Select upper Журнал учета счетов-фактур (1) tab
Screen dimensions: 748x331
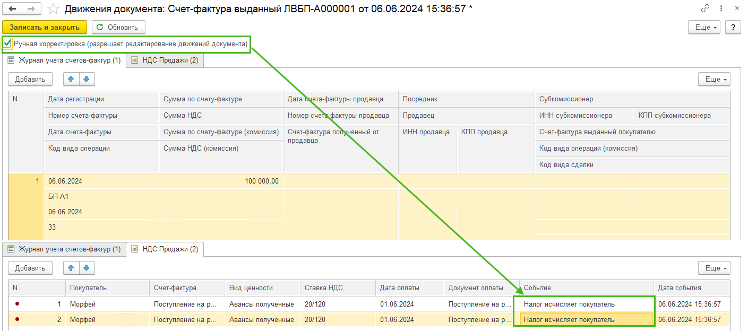pyautogui.click(x=64, y=60)
